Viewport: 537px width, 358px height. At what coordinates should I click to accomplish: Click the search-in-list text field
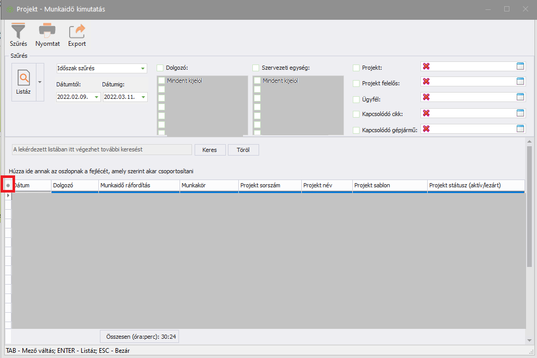101,149
